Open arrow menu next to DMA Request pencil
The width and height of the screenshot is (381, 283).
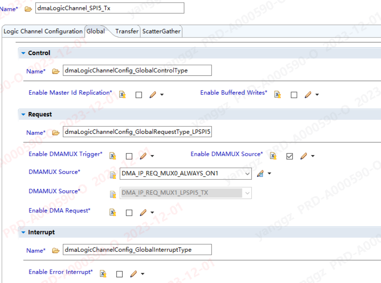(152, 212)
